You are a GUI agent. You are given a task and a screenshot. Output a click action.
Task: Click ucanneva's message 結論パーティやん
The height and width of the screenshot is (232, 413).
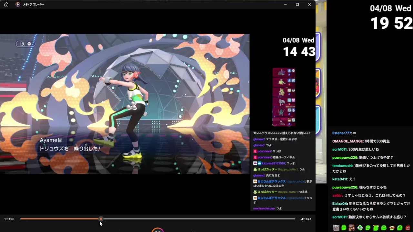284,157
